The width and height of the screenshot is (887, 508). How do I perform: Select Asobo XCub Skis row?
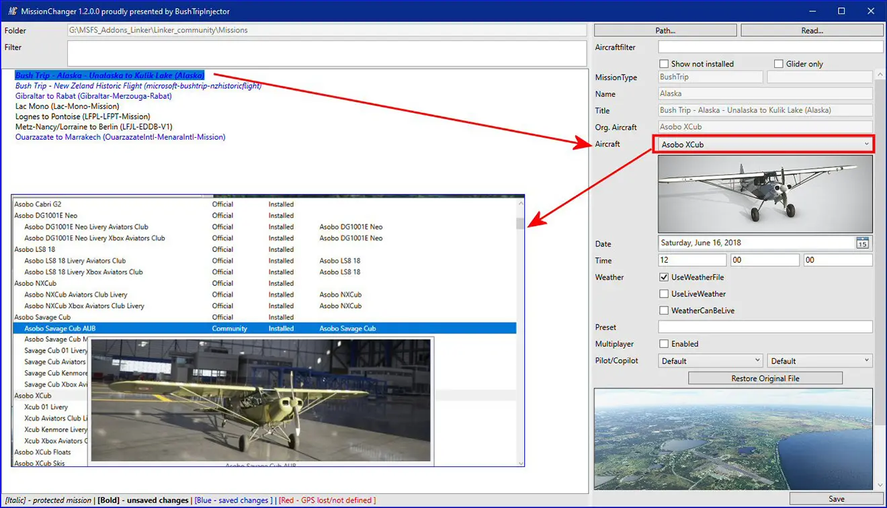[40, 464]
